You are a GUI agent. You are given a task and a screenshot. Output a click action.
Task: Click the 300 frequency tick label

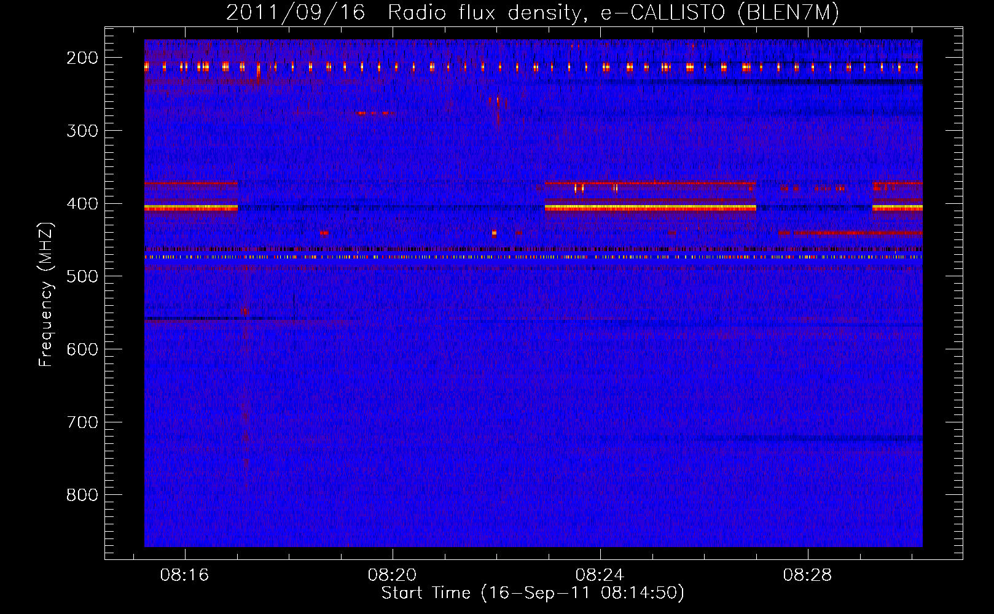tap(82, 131)
